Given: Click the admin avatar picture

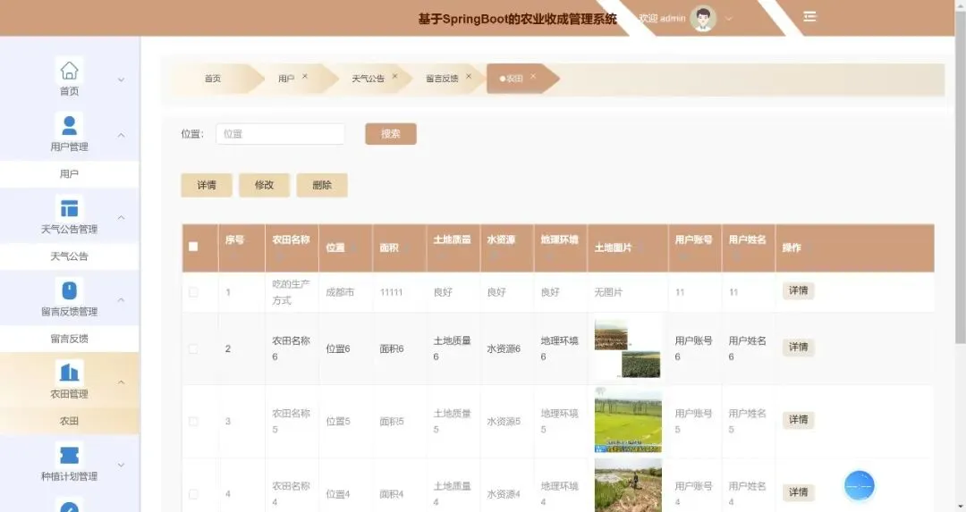Looking at the screenshot, I should pos(703,18).
